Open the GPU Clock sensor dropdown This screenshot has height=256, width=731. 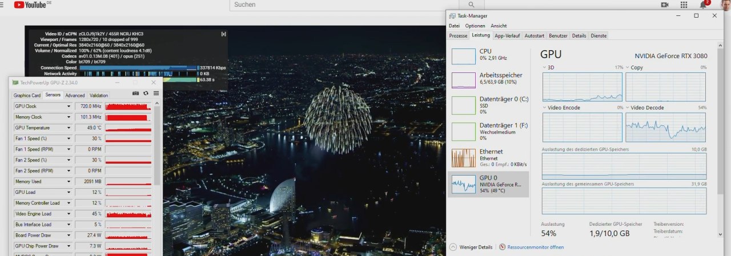click(69, 106)
